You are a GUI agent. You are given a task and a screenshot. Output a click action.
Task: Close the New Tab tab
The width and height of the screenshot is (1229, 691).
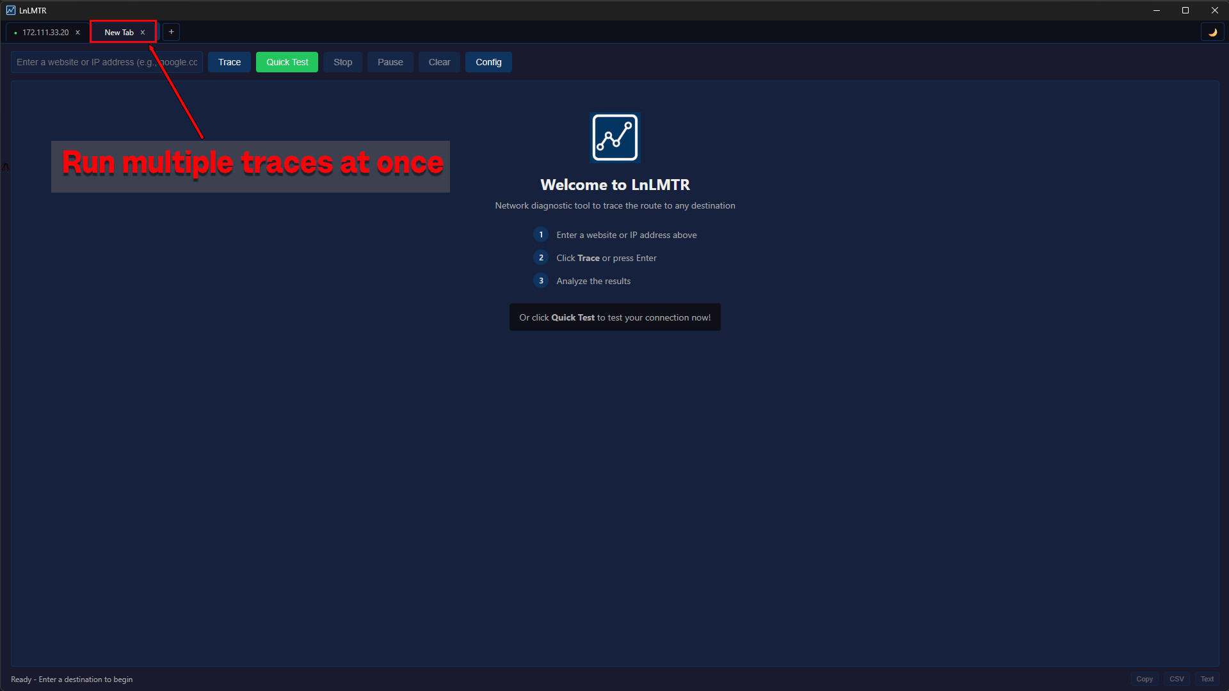tap(143, 32)
